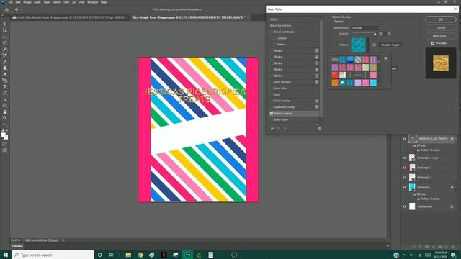Select the Crop tool
This screenshot has width=461, height=259.
click(x=5, y=30)
